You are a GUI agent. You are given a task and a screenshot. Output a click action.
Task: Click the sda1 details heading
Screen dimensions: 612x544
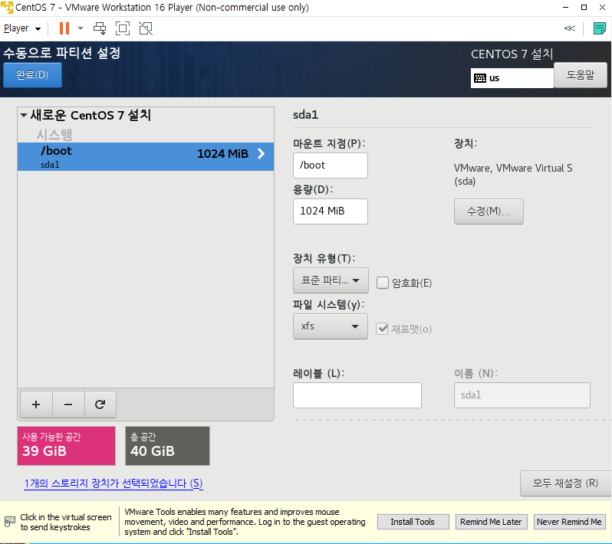pyautogui.click(x=305, y=115)
